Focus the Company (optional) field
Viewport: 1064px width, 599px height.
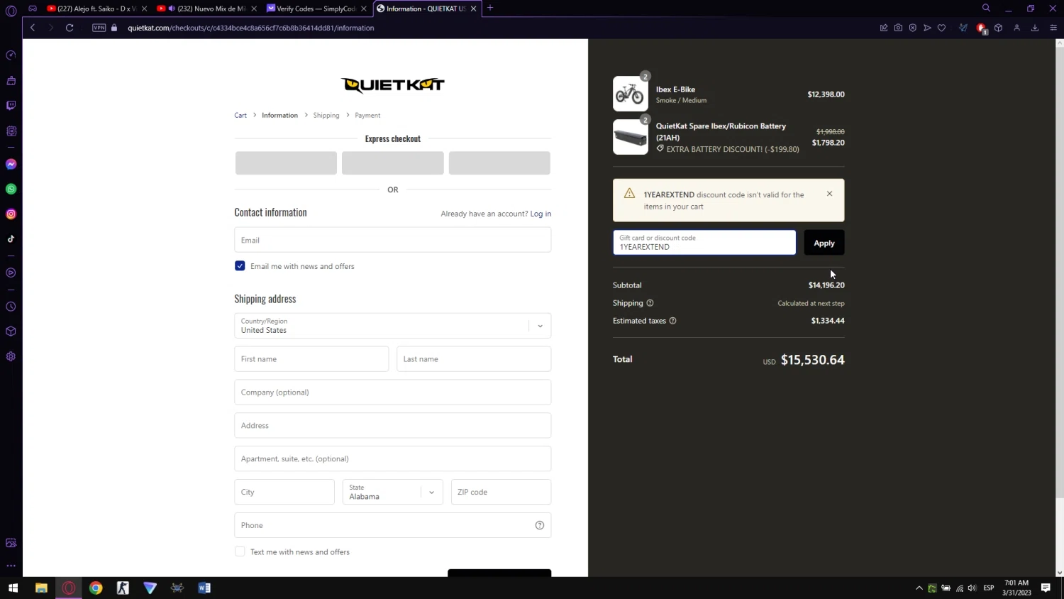pyautogui.click(x=392, y=392)
